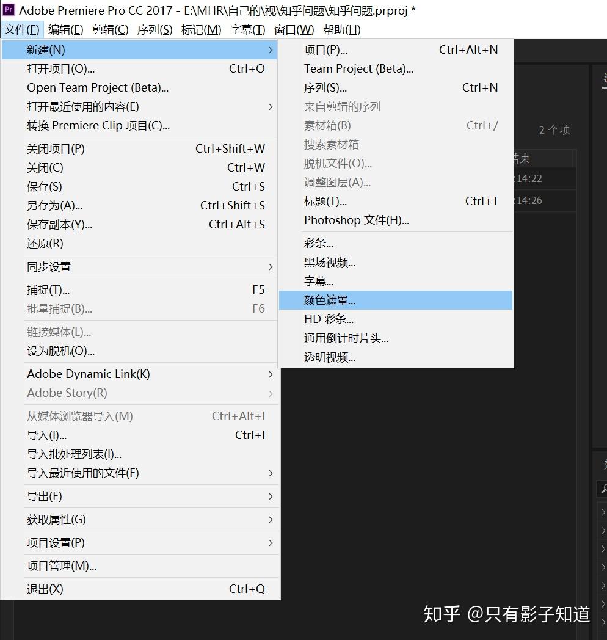This screenshot has height=640, width=607.
Task: Expand 打开最近使用的内容(E) submenu
Action: click(271, 106)
